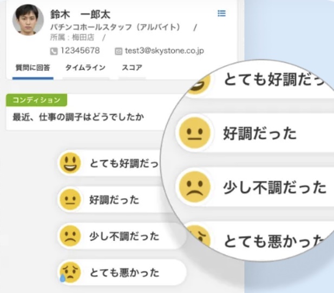Switch to the タイムライン tab

(86, 68)
